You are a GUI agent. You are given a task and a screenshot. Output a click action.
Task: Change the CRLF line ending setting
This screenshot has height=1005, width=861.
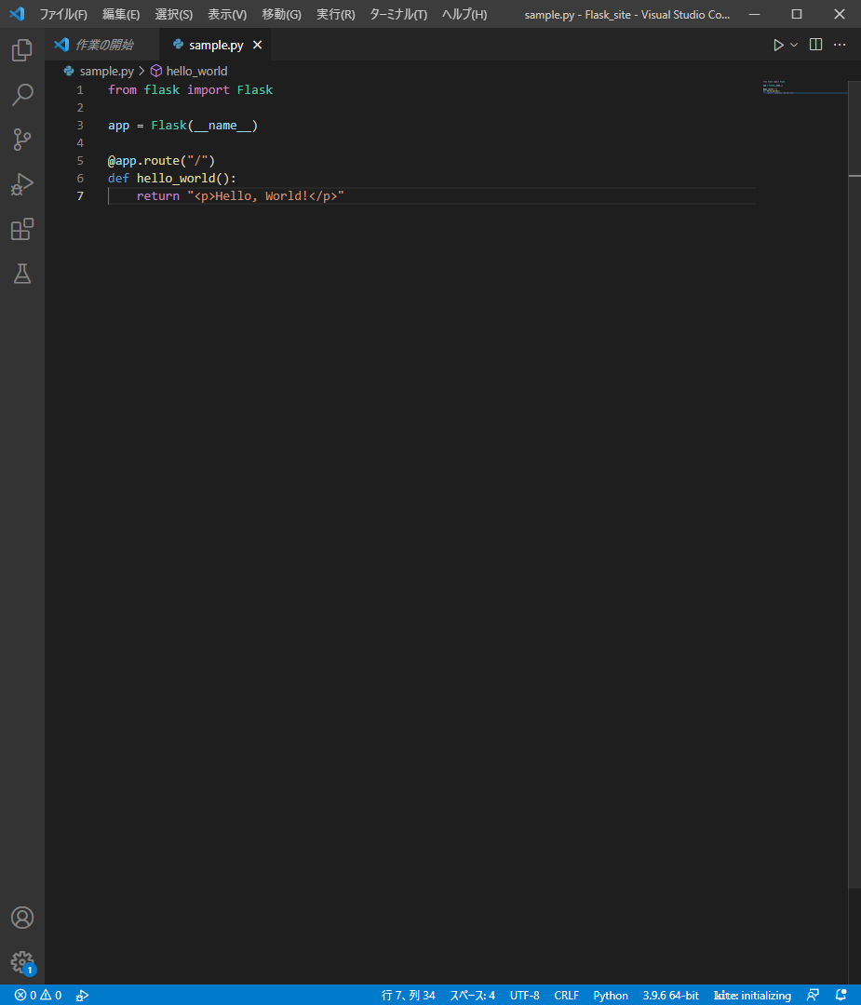pos(566,995)
